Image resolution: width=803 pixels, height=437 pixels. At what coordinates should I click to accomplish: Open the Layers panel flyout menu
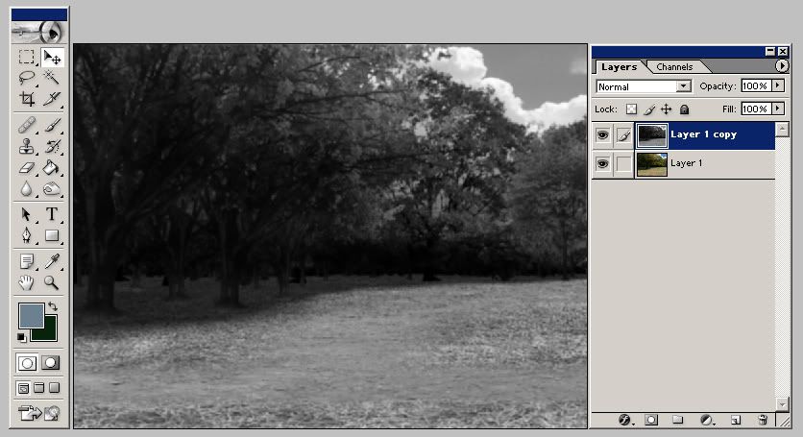(x=781, y=66)
